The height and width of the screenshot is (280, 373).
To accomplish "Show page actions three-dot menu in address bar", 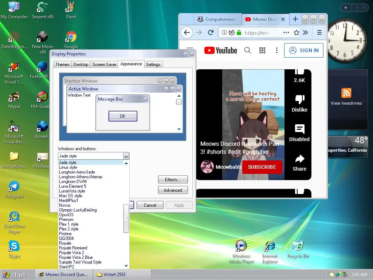I will pos(286,32).
